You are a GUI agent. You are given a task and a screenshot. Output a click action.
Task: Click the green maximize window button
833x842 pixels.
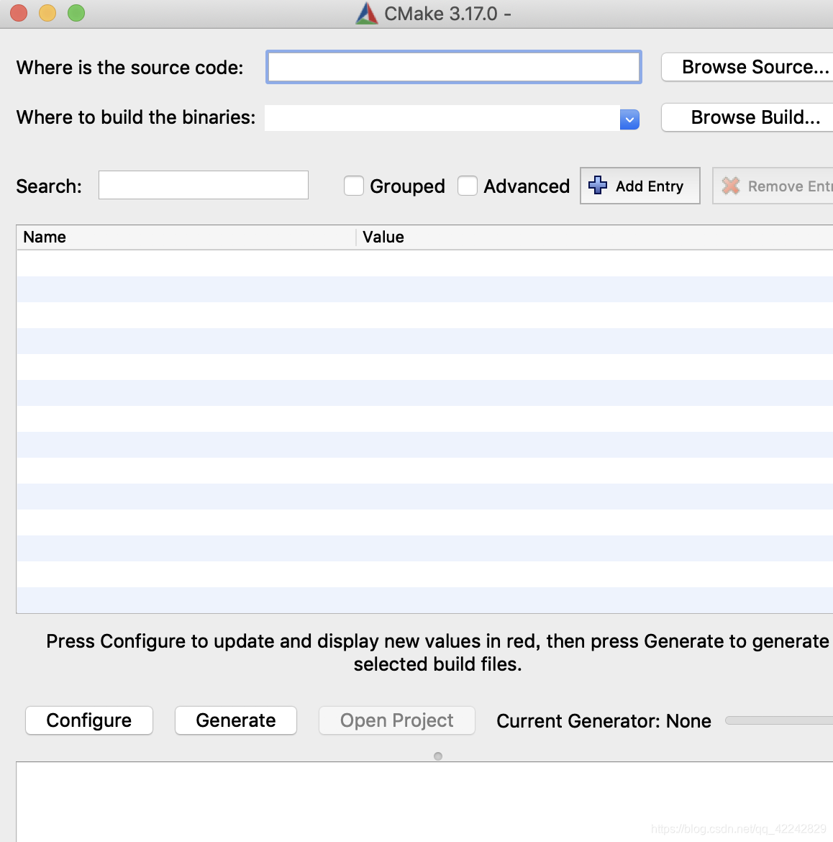pyautogui.click(x=76, y=13)
